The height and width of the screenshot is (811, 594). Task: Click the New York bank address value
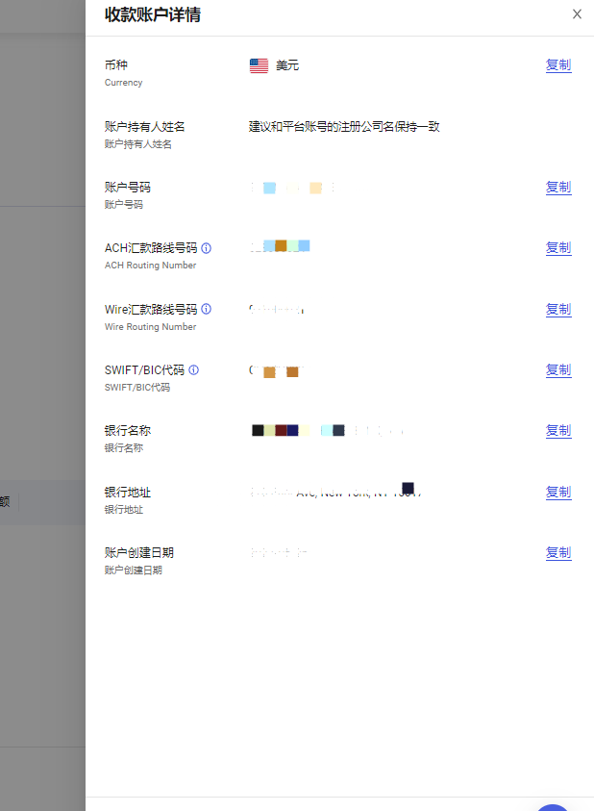coord(336,493)
